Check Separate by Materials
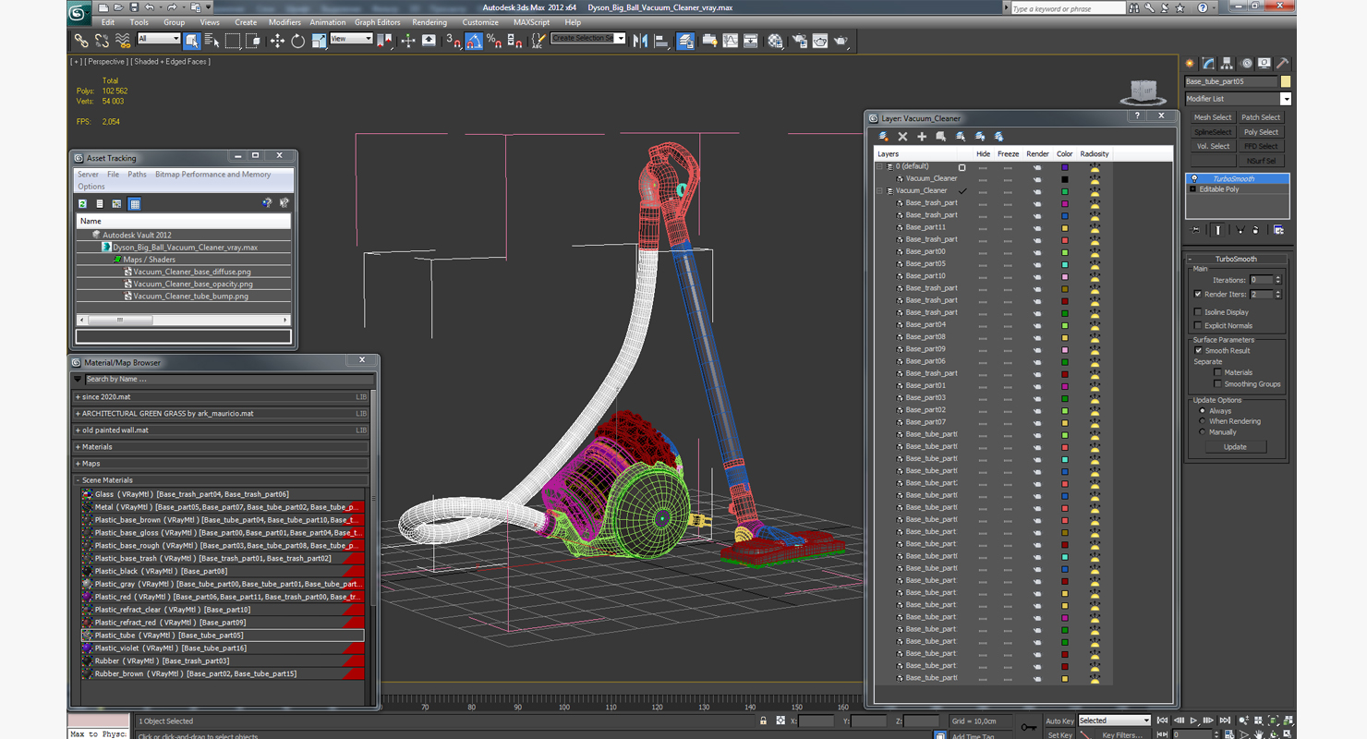 1218,372
